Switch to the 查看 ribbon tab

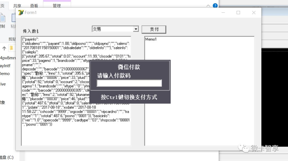(34, 6)
